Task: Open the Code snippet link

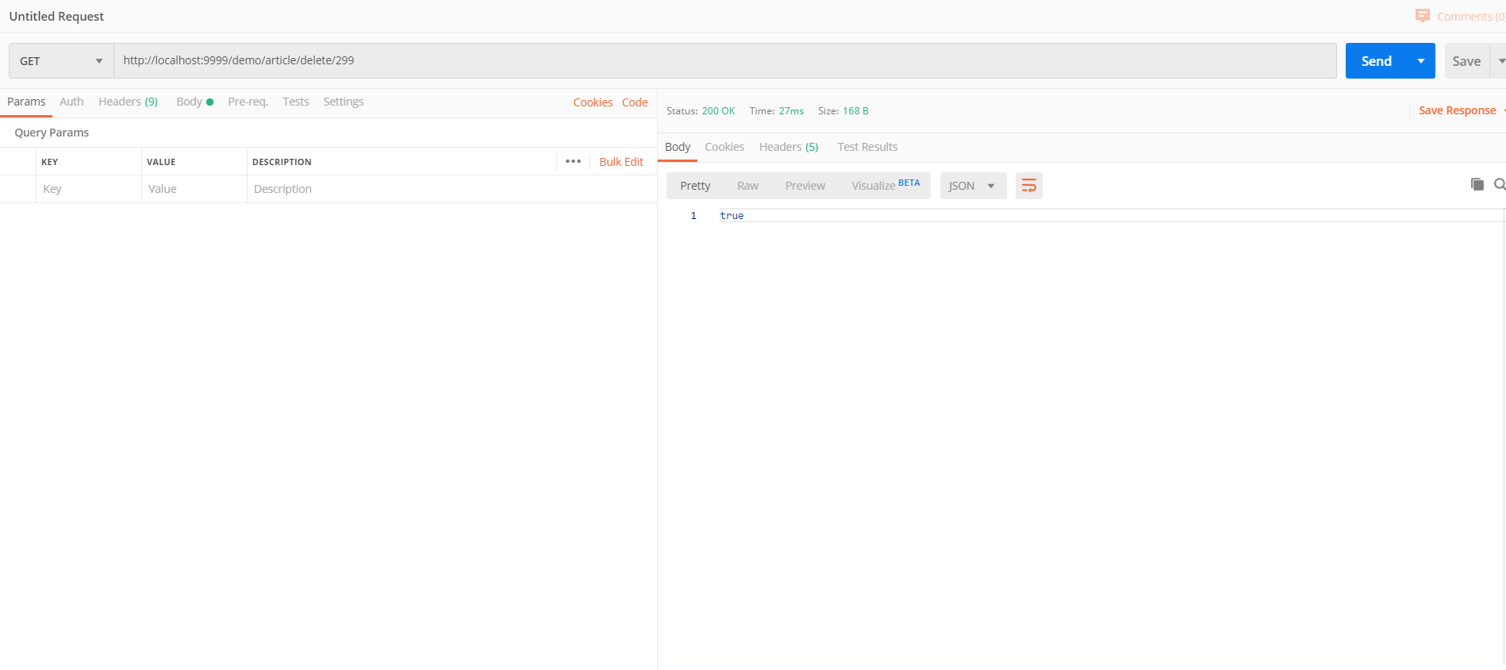Action: pos(635,102)
